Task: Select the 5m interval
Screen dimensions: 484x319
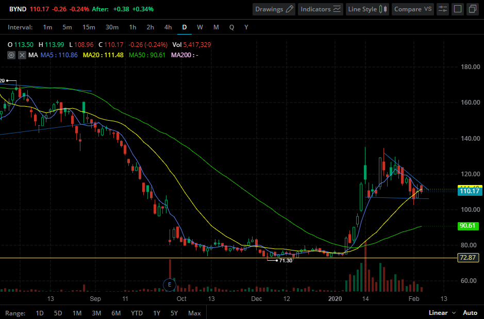Action: [x=67, y=27]
